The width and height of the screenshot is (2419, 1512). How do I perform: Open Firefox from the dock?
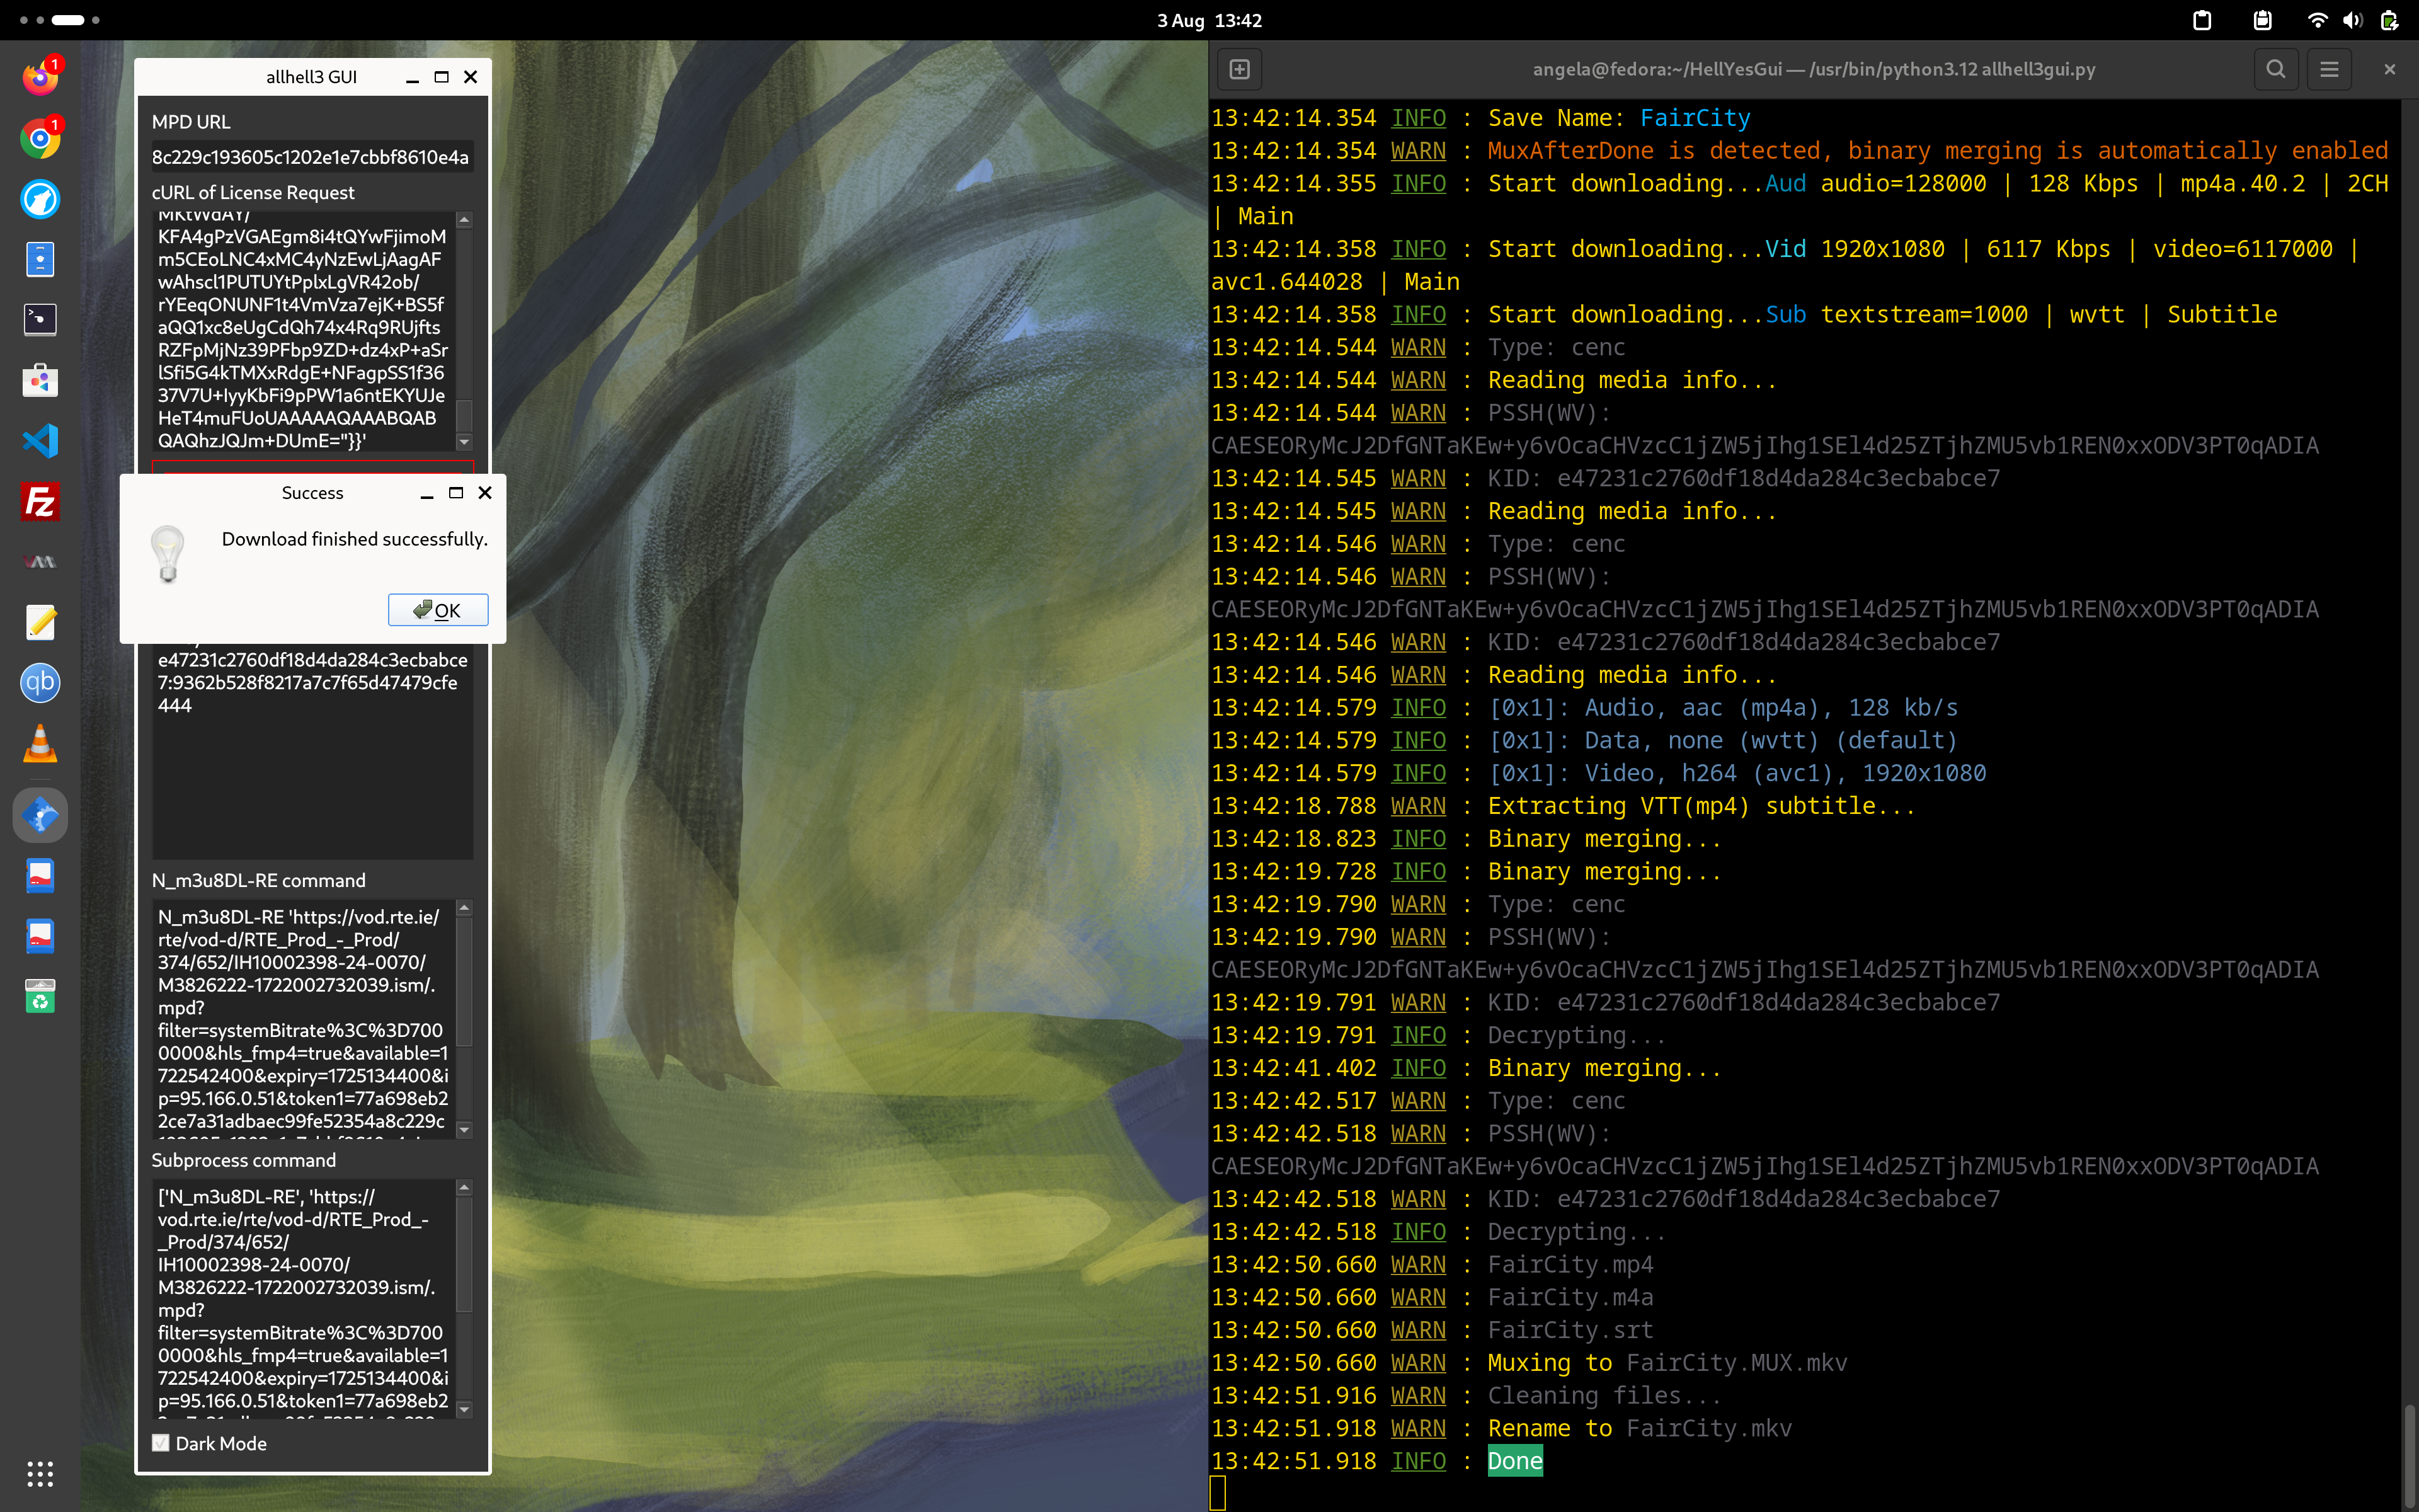[x=40, y=78]
